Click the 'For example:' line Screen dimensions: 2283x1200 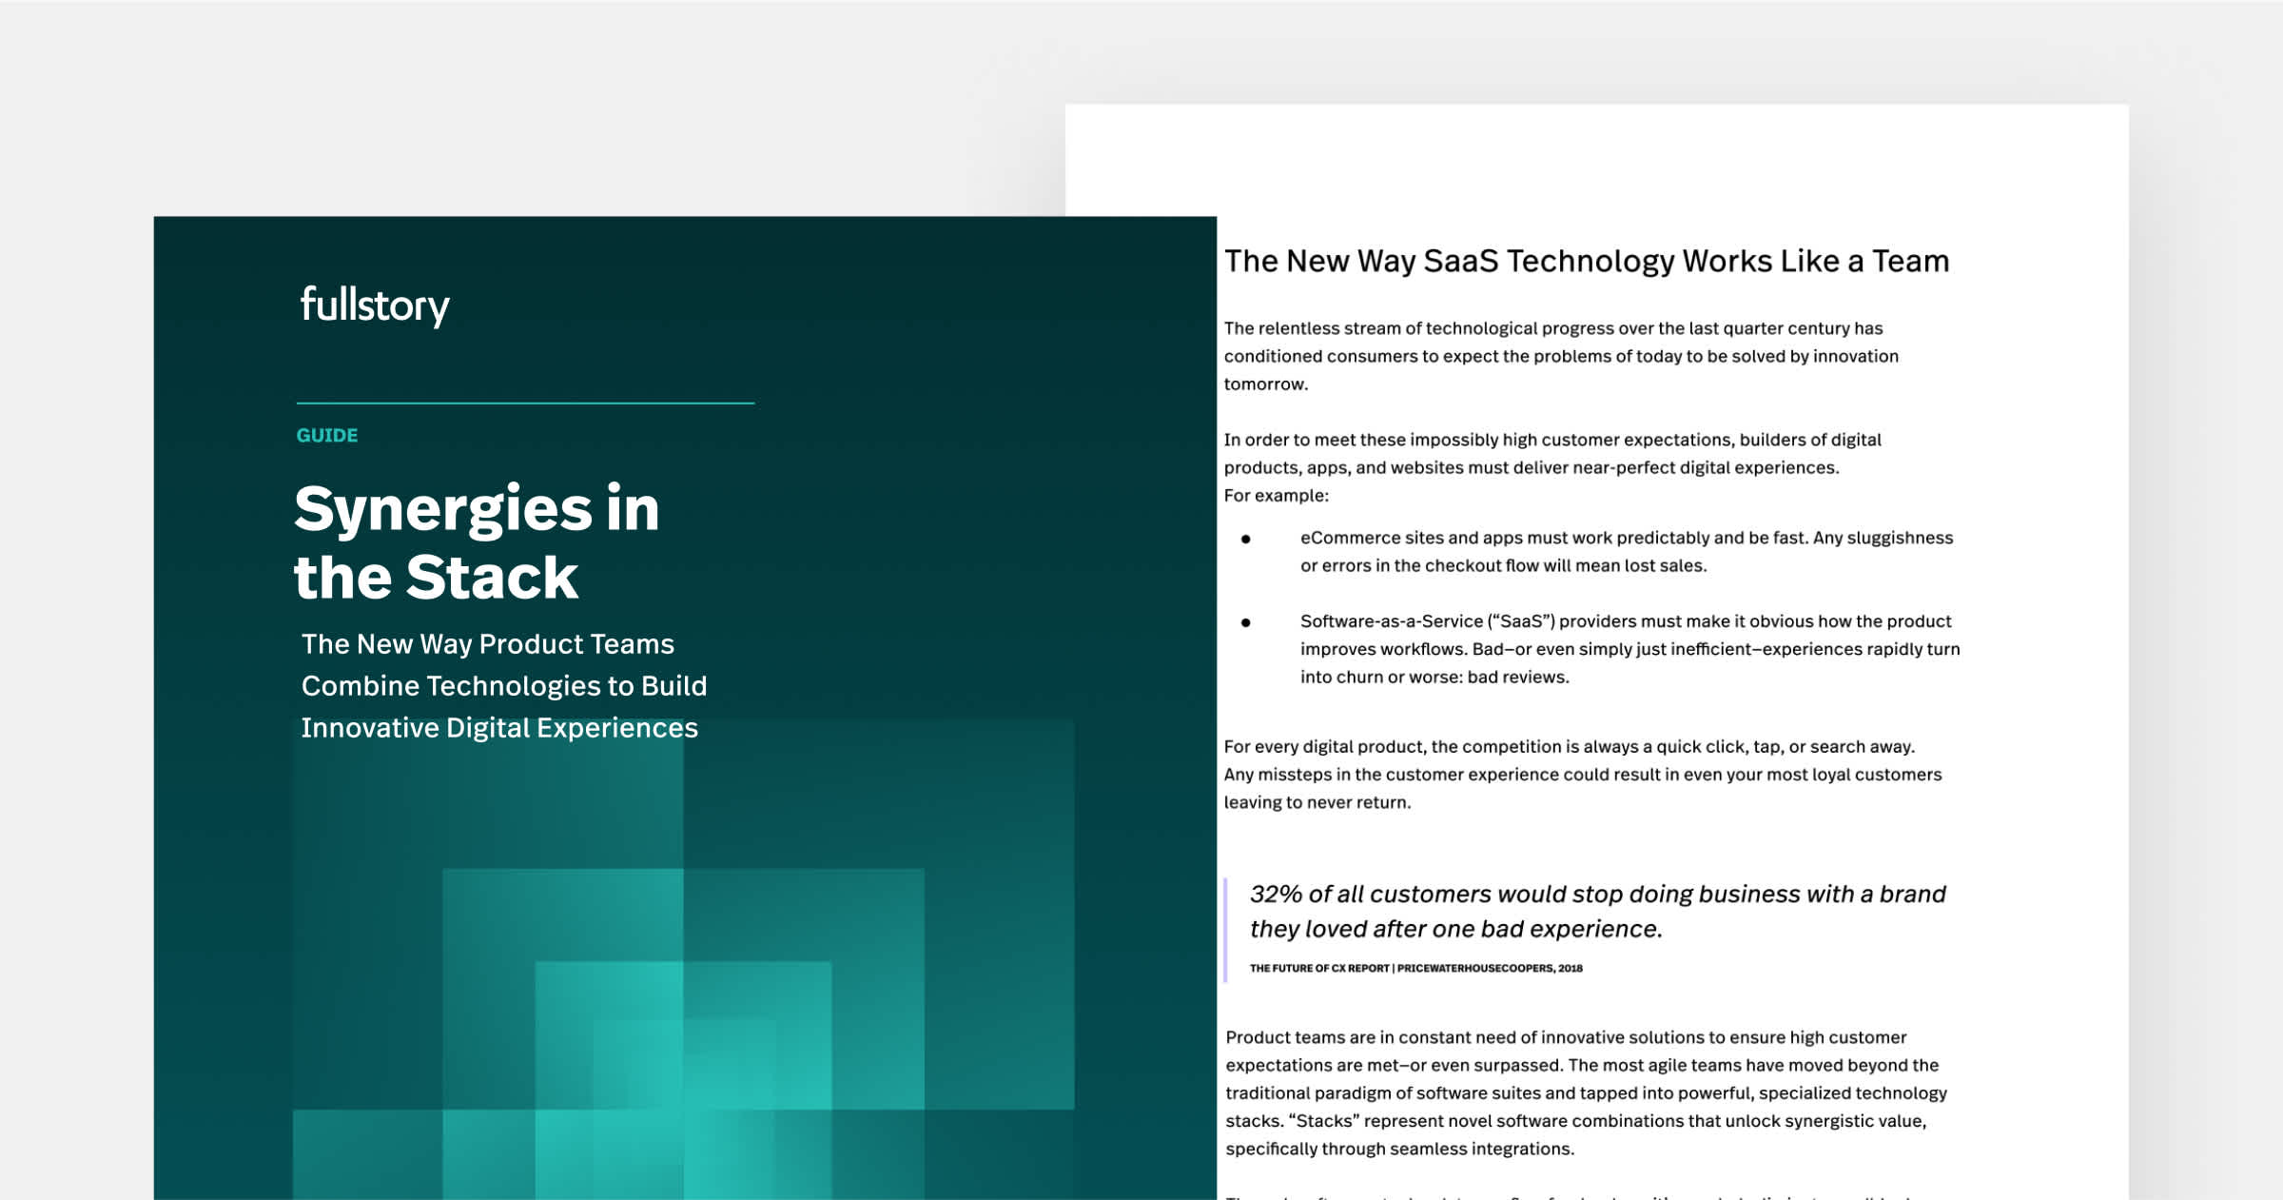click(1276, 496)
